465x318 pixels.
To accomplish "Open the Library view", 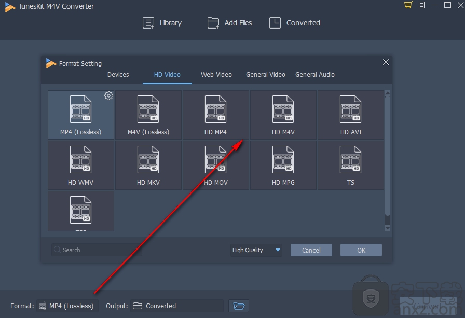I will pos(162,23).
